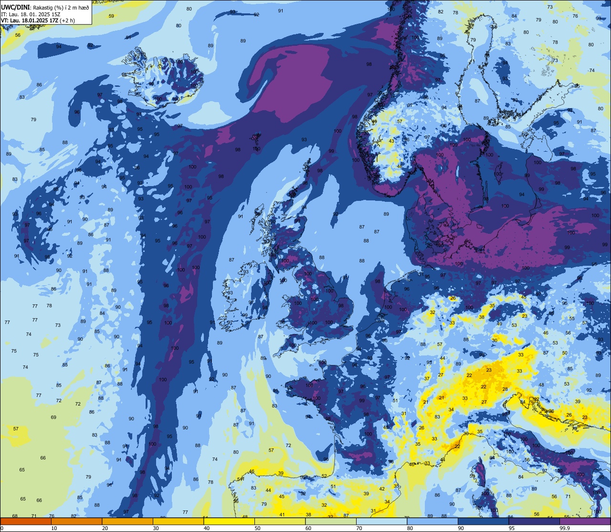Click the 60–70 pale green legend segment

[x=331, y=521]
